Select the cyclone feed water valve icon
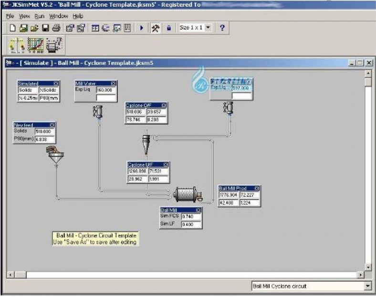The width and height of the screenshot is (376, 297). click(228, 108)
